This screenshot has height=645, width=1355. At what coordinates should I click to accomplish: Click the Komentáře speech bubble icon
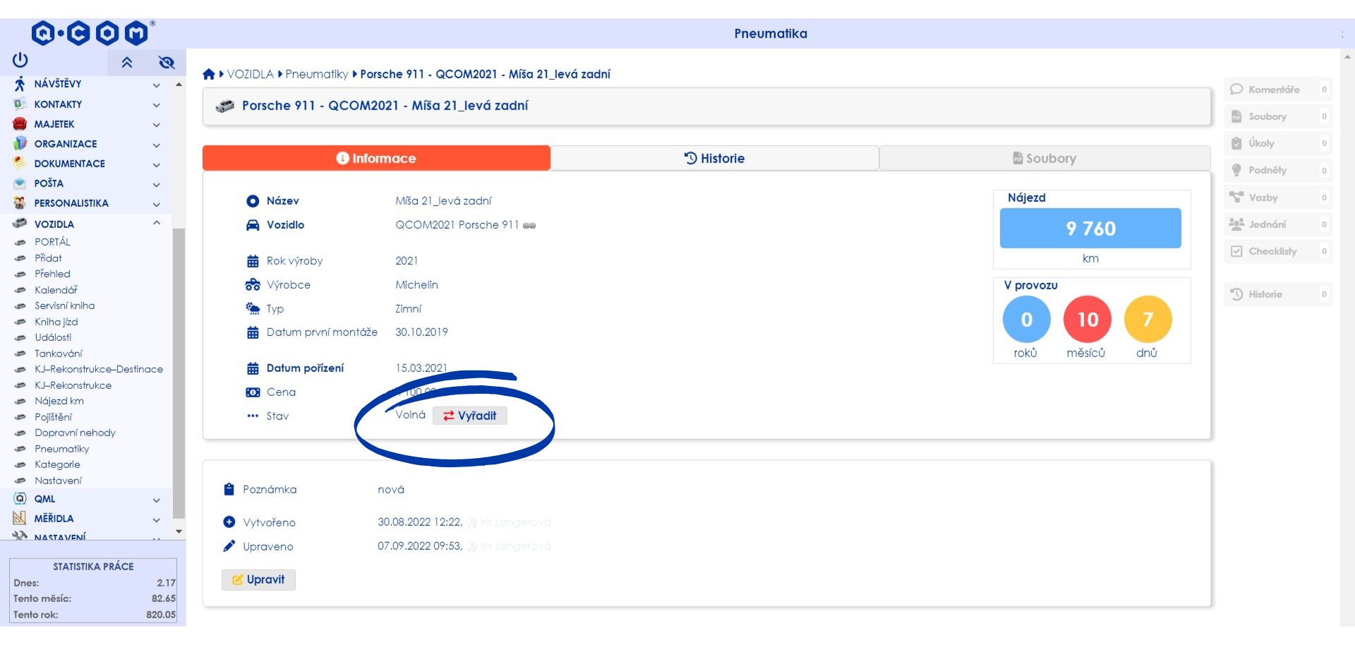(x=1236, y=90)
